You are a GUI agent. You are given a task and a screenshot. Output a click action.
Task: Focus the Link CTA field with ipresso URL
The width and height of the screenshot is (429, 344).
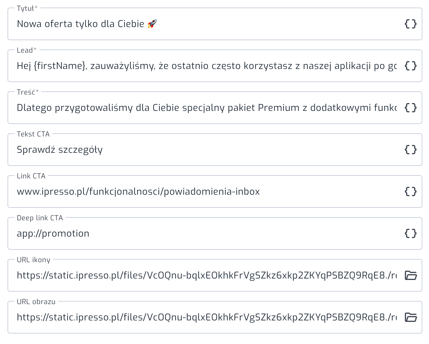point(206,191)
